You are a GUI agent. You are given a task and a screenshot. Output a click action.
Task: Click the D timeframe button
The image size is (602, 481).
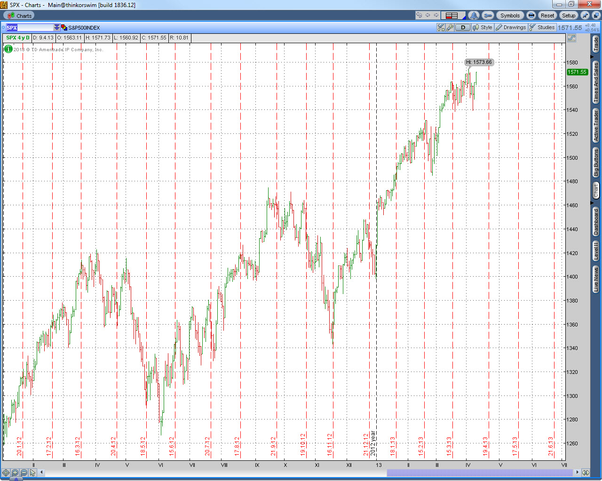click(x=463, y=28)
